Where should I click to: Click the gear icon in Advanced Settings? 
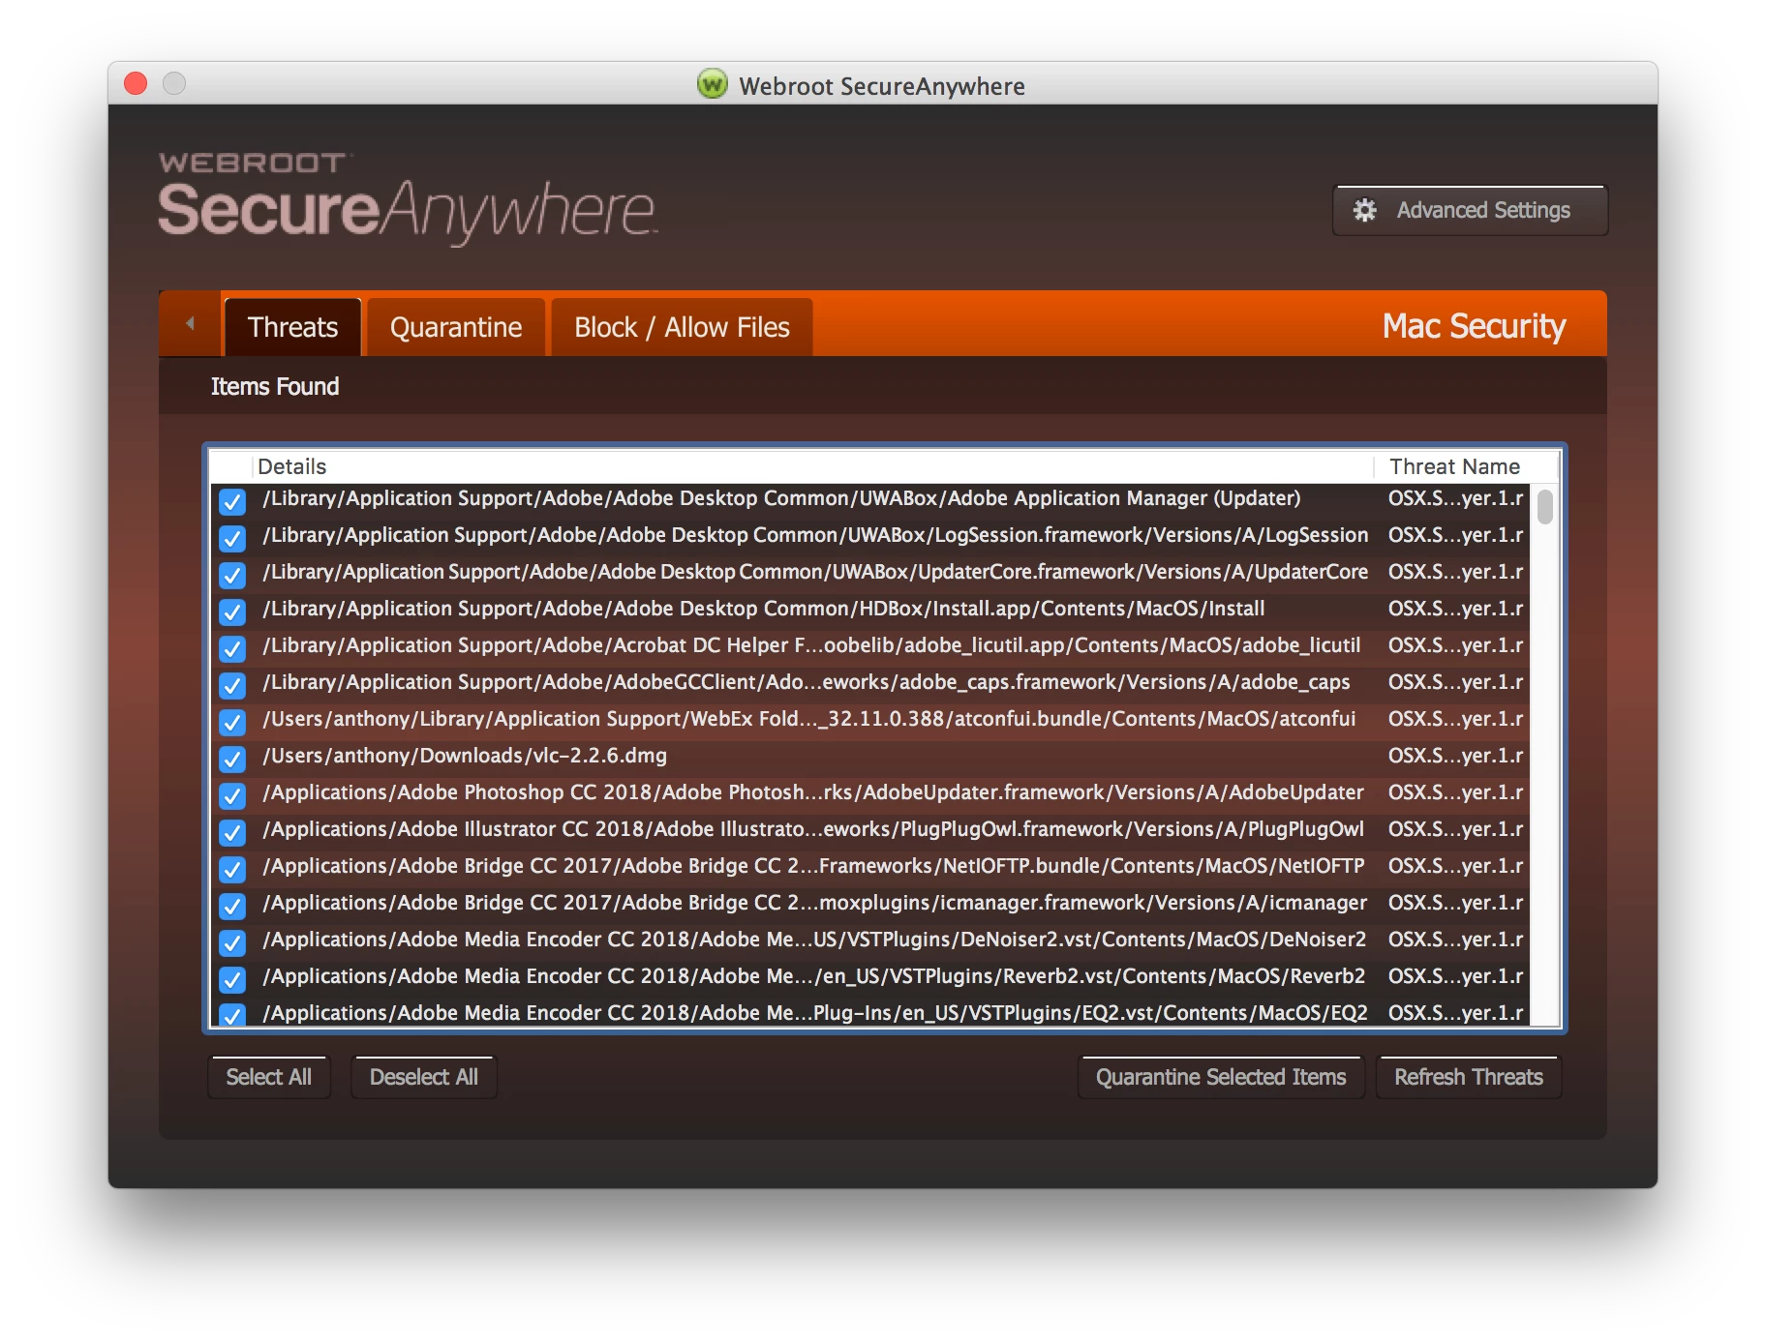tap(1364, 210)
